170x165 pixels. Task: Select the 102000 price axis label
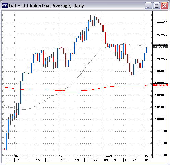tap(161, 95)
